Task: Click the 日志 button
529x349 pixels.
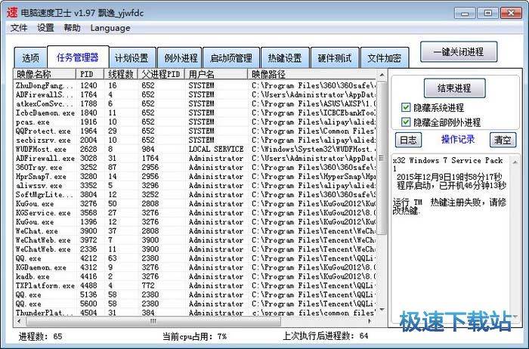Action: click(408, 140)
